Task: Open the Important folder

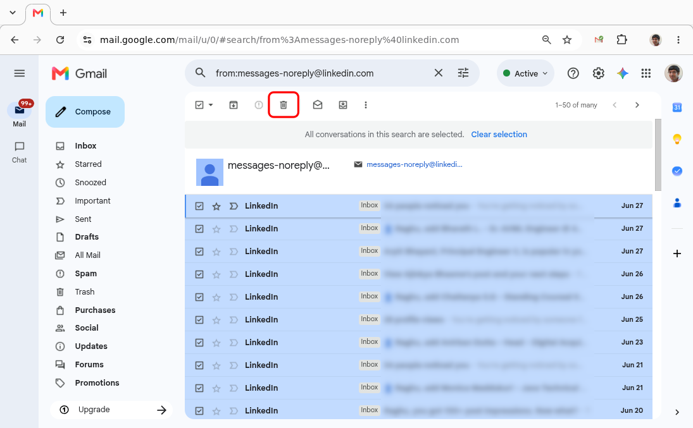Action: pos(92,201)
